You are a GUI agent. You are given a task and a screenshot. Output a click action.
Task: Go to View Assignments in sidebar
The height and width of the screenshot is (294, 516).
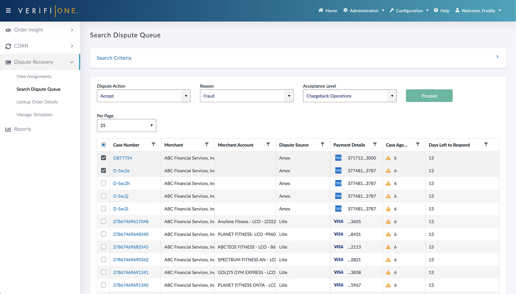point(34,76)
